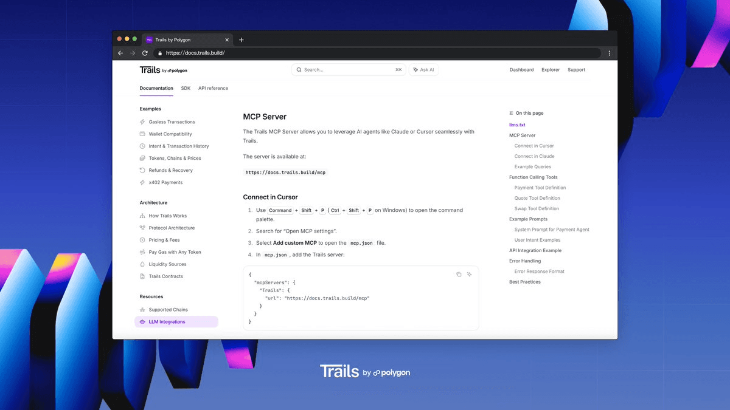The image size is (730, 410).
Task: Open the Explorer link in header
Action: pyautogui.click(x=551, y=70)
